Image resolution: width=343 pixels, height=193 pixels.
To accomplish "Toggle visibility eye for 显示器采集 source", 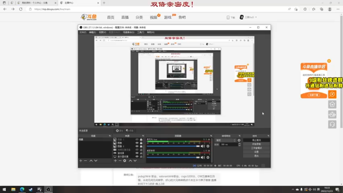I will pos(137,157).
